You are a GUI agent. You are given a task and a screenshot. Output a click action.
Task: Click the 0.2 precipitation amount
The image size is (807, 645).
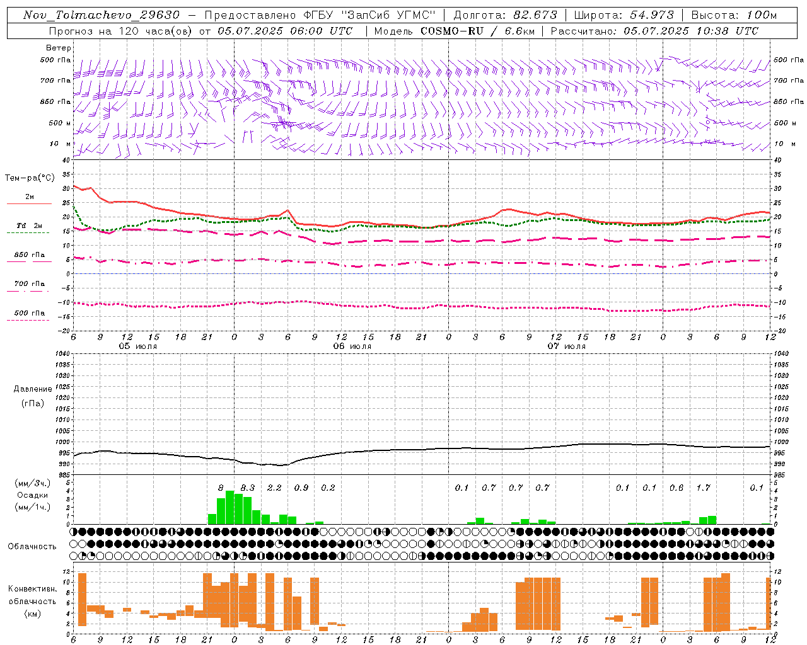tap(328, 488)
